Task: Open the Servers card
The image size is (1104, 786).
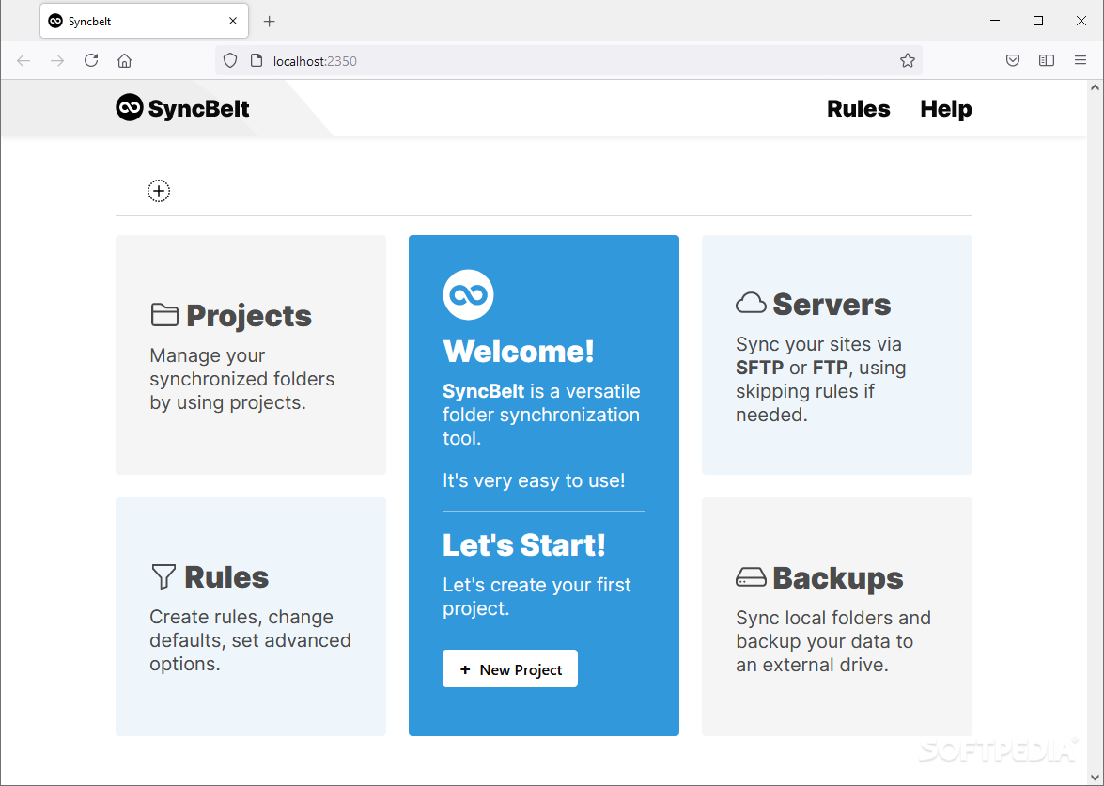Action: (x=837, y=354)
